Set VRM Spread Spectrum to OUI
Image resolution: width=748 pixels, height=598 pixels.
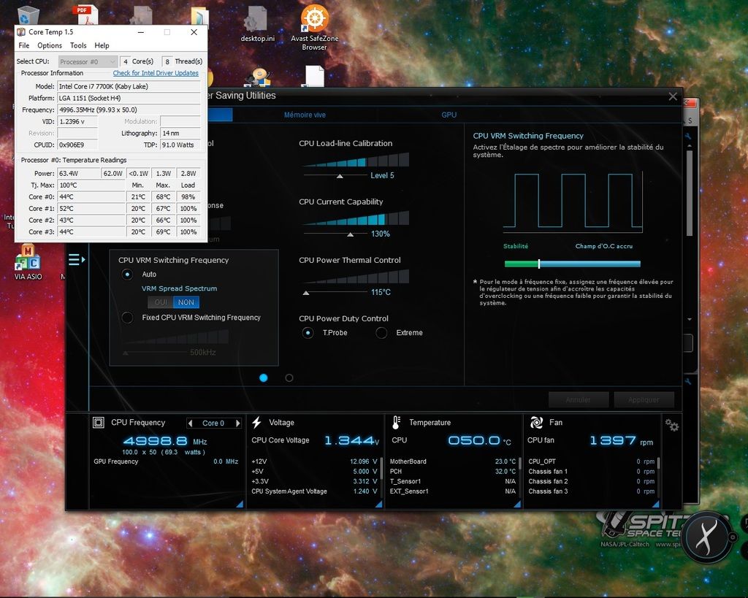(x=160, y=302)
